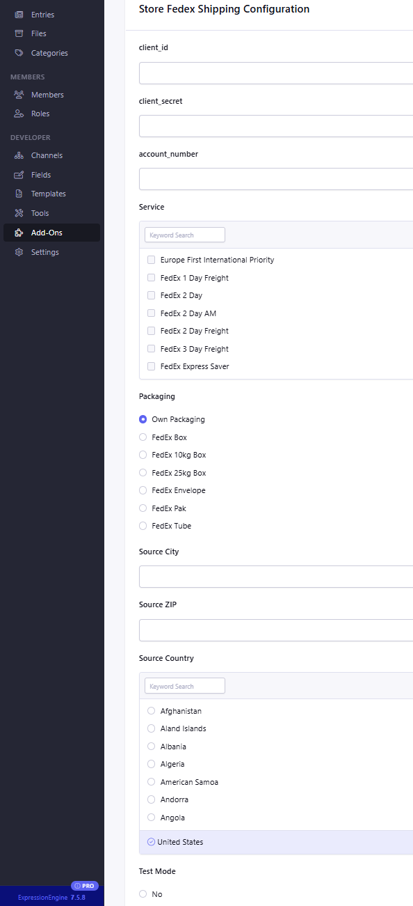
Task: Go to the Add-Ons menu item
Action: 51,233
